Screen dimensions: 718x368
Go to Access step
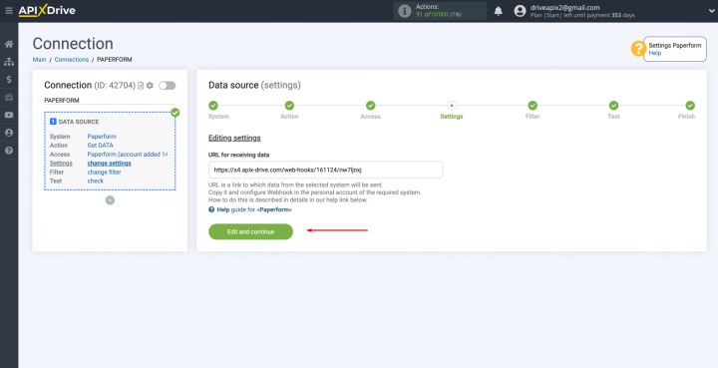coord(370,106)
